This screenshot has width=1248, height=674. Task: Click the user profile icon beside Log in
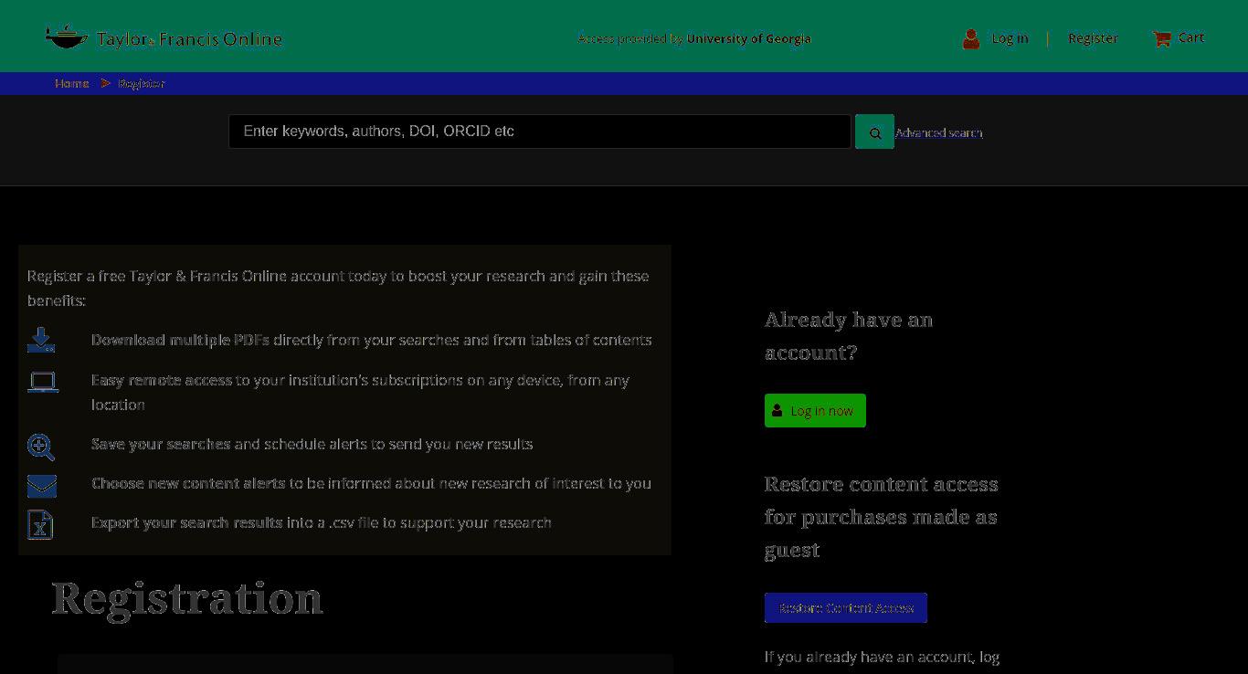click(971, 38)
